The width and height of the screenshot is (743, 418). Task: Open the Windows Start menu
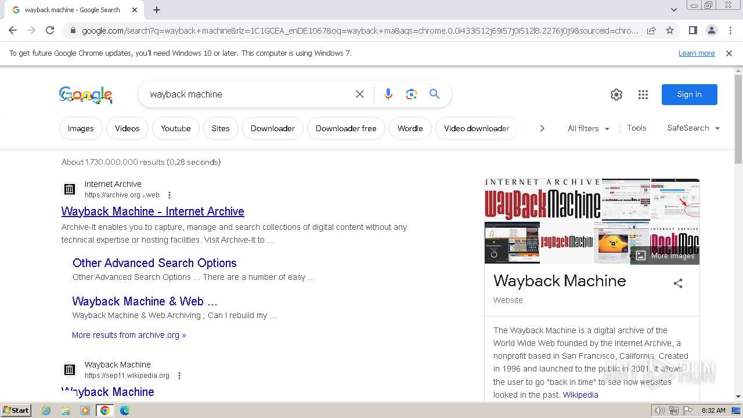click(16, 410)
